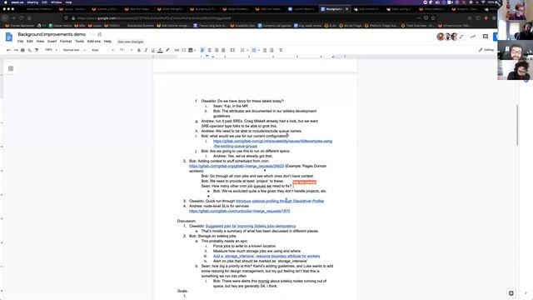Increase indent of paragraph
The height and width of the screenshot is (300, 533).
(271, 50)
